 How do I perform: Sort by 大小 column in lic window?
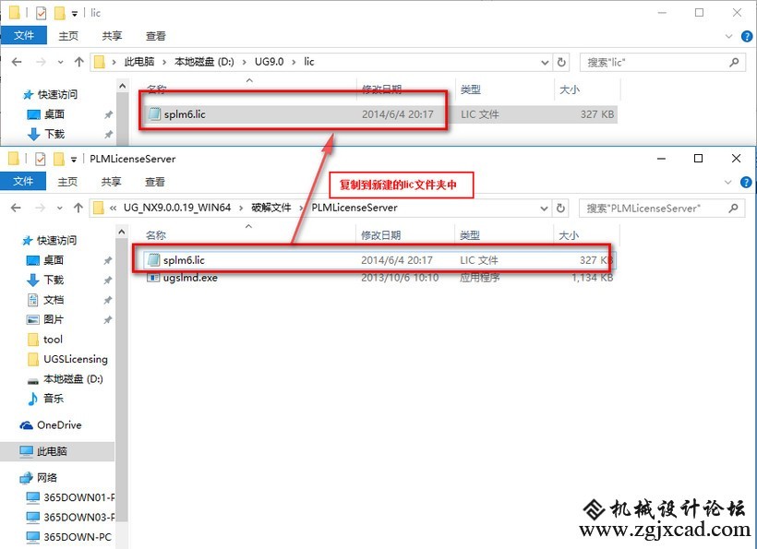[x=570, y=90]
